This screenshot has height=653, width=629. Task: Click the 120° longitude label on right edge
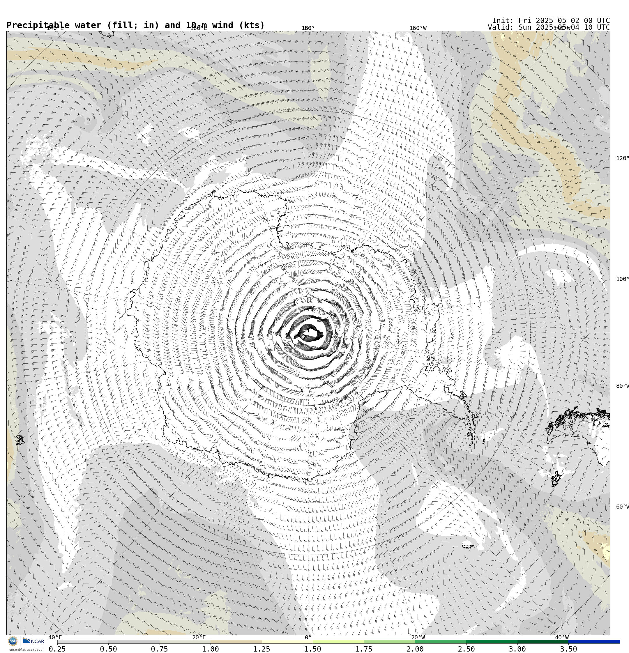622,158
